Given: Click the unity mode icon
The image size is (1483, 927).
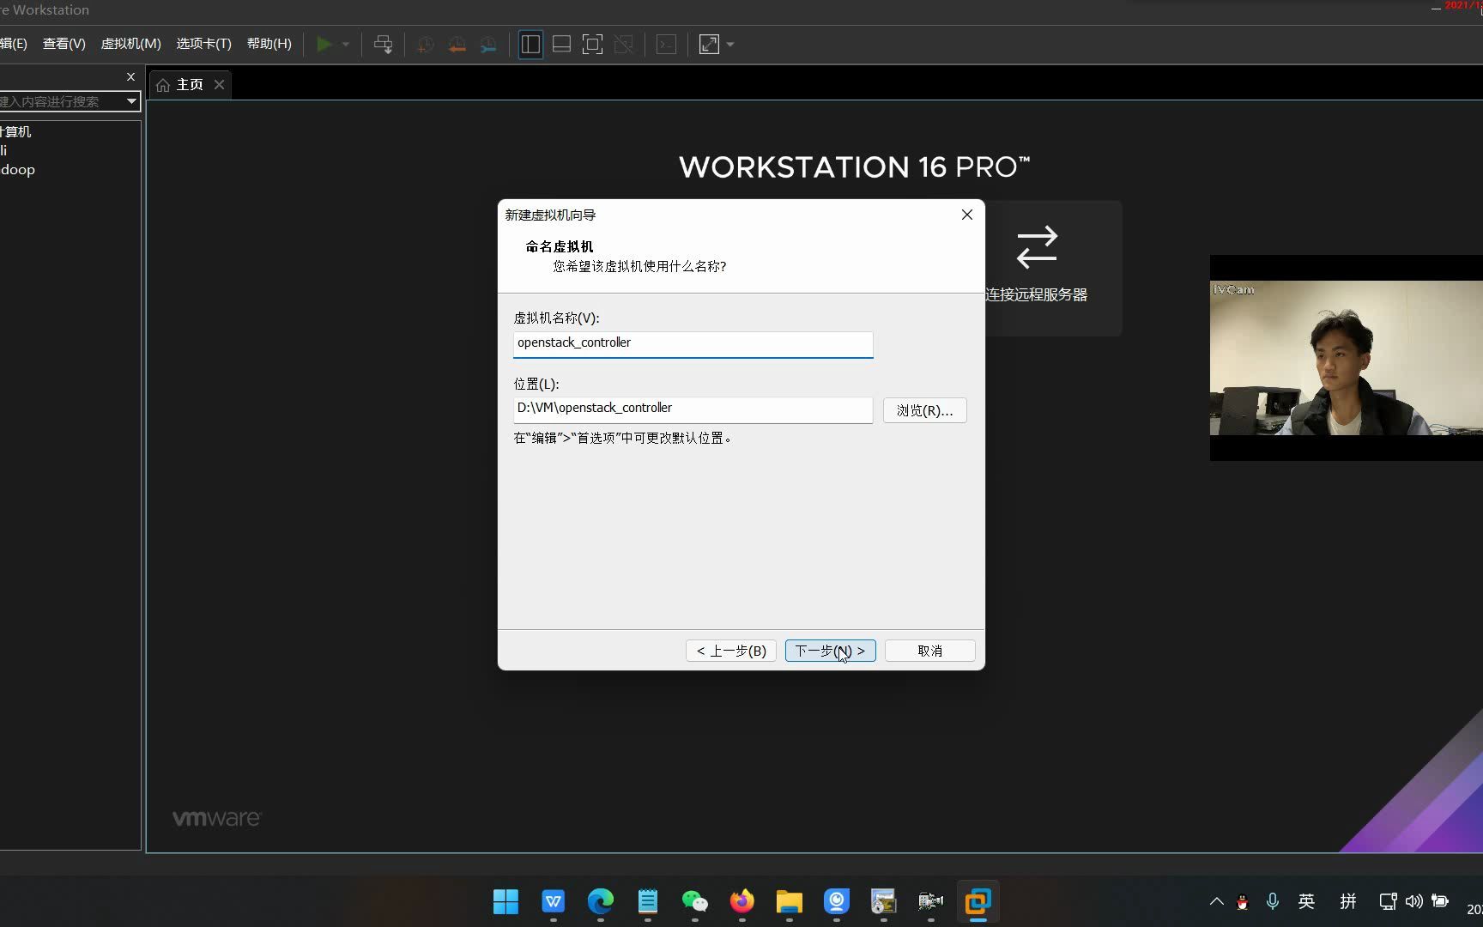Looking at the screenshot, I should tap(624, 44).
